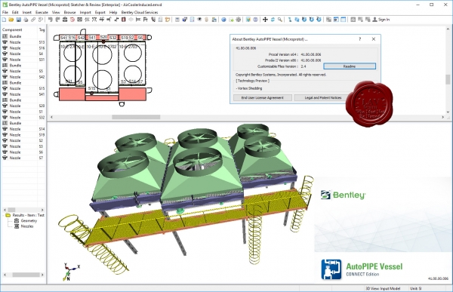Select the four-arrow pan tool
Image resolution: width=453 pixels, height=292 pixels.
pyautogui.click(x=265, y=20)
